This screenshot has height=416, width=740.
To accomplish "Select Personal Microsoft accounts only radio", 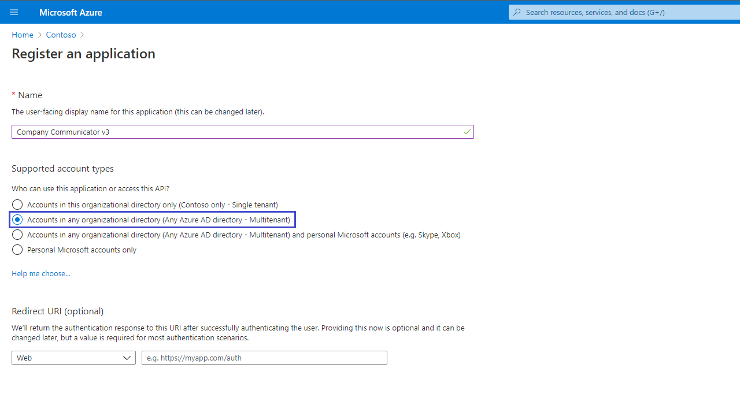I will 17,250.
